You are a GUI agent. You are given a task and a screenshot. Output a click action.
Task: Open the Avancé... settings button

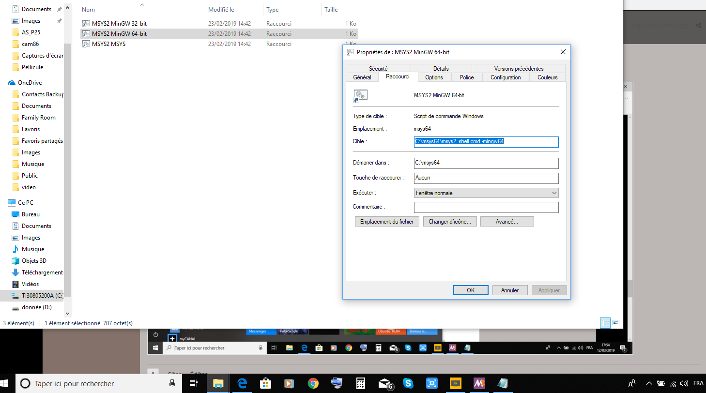pos(507,222)
